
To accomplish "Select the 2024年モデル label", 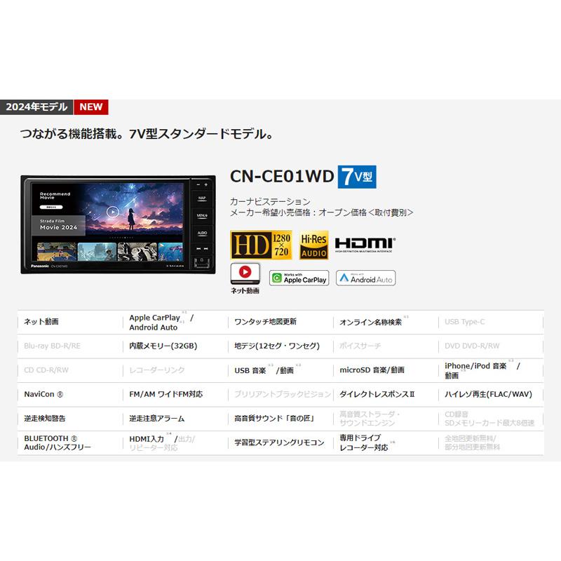I will pos(39,107).
